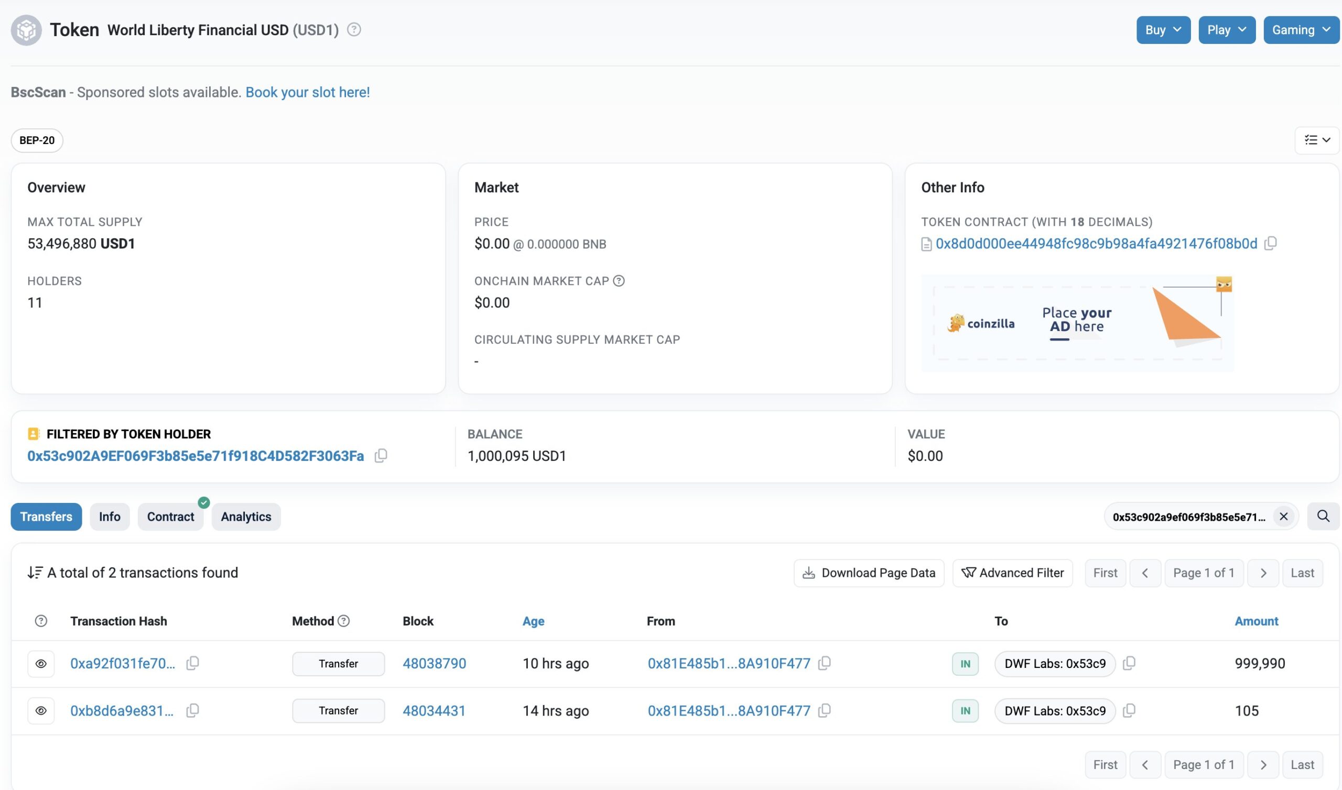Copy From address in block 48038790 row
This screenshot has height=790, width=1342.
[x=824, y=663]
